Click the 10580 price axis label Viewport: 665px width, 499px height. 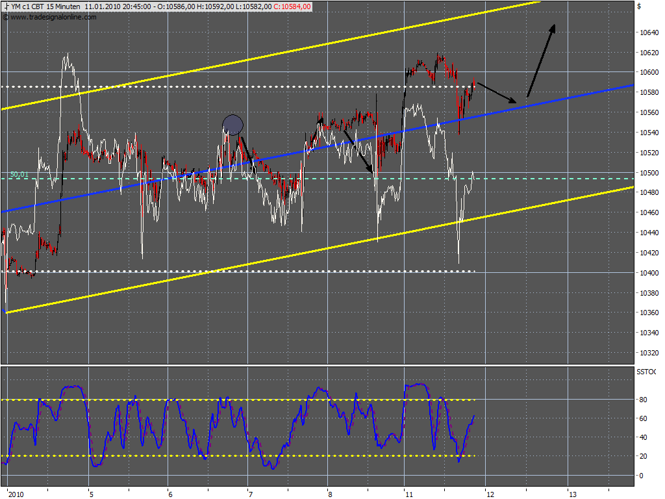(649, 92)
